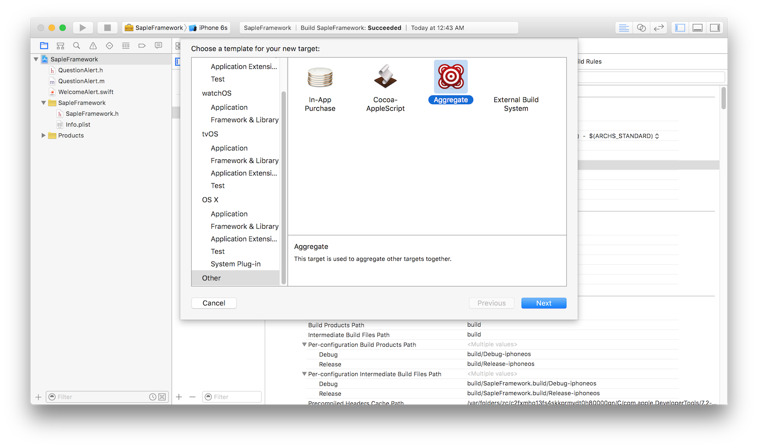The height and width of the screenshot is (448, 758).
Task: Open the Debug navigator
Action: tap(126, 46)
